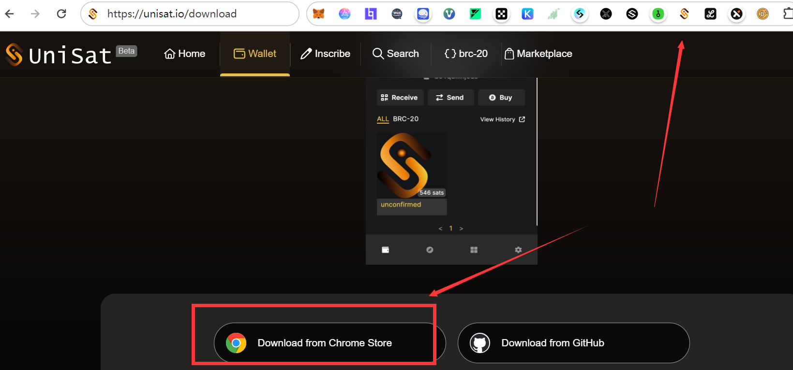Go back with the browser back arrow
The height and width of the screenshot is (370, 793).
(x=10, y=14)
